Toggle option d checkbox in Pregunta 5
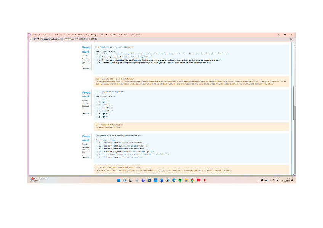 coord(98,108)
